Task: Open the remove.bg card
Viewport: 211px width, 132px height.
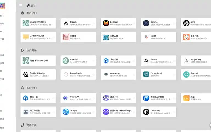Action: click(x=118, y=75)
